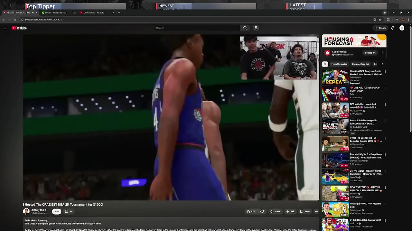Close the OGPrimetime YouTube tab

113,13
